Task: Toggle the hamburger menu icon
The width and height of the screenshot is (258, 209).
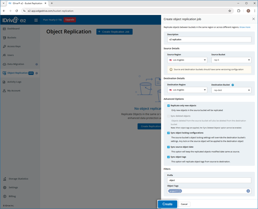Action: coord(36,20)
